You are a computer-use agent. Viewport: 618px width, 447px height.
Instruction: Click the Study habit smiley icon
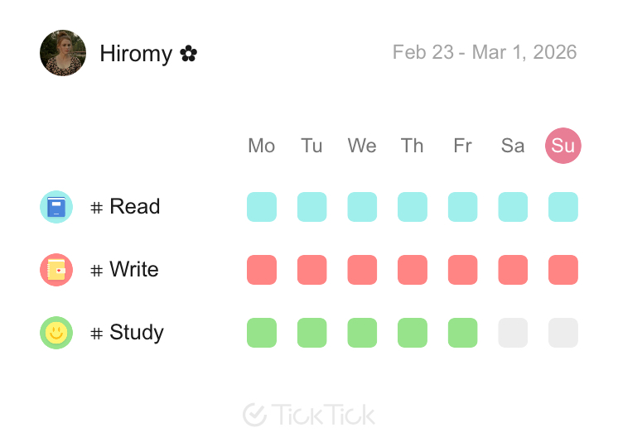[56, 333]
